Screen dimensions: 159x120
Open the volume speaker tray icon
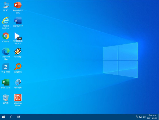coord(144,117)
